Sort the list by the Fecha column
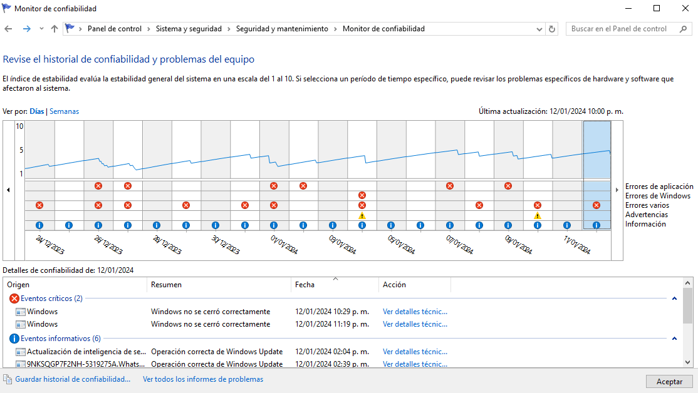698x393 pixels. coord(335,285)
